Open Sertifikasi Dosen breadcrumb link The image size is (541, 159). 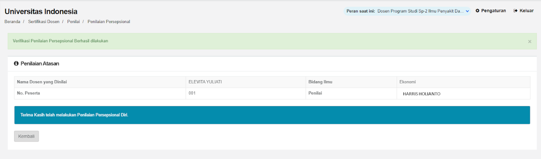[x=44, y=22]
